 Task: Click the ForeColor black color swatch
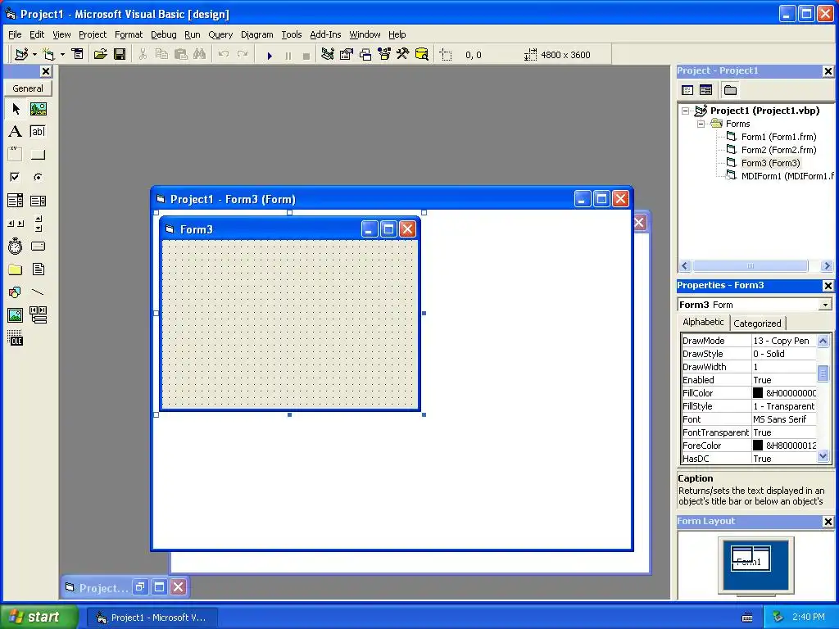click(758, 446)
